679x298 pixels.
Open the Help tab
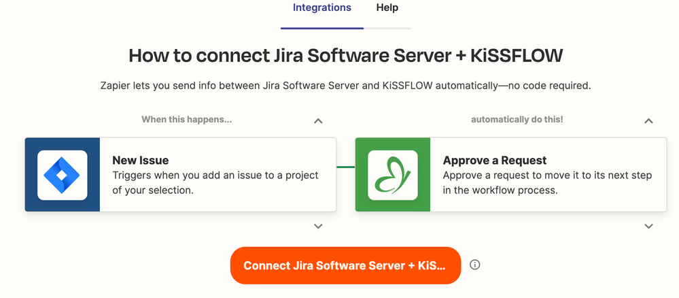(x=387, y=7)
